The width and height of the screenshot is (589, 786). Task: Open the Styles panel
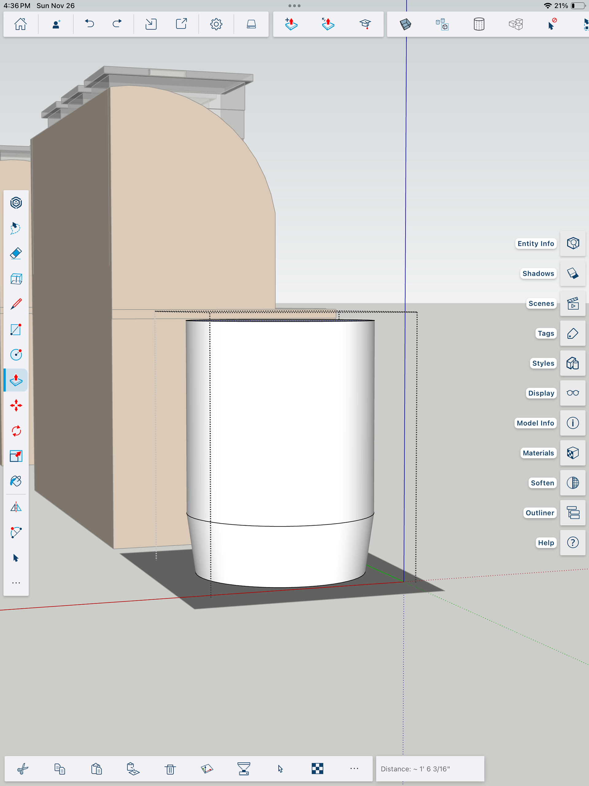(x=572, y=363)
